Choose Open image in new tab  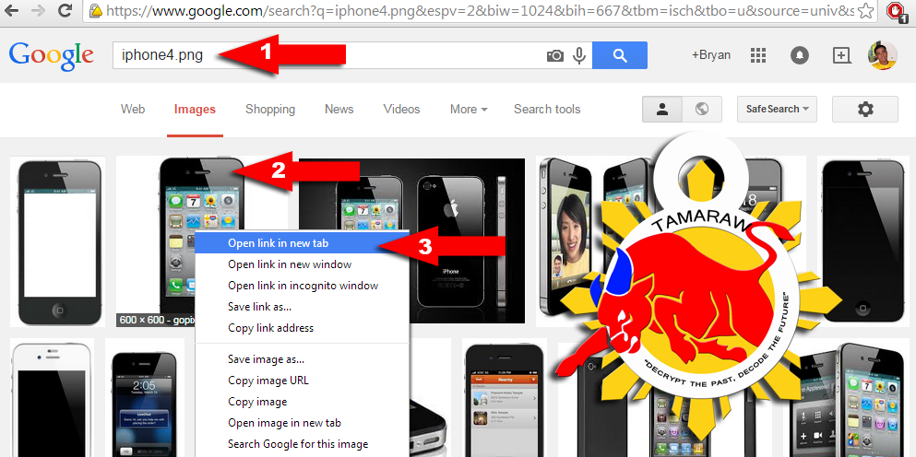point(302,423)
